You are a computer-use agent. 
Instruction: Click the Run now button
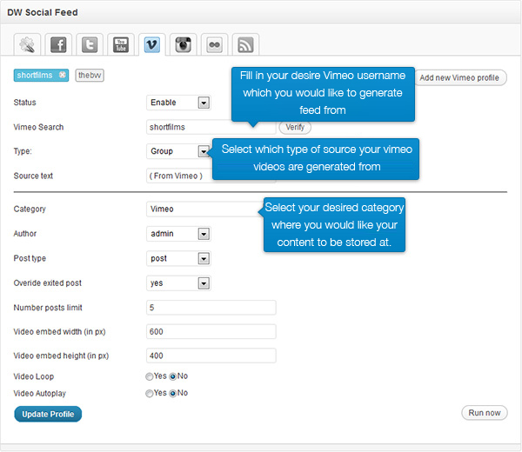(x=485, y=413)
